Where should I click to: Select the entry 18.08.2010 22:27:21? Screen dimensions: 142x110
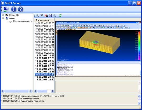[x=44, y=37]
